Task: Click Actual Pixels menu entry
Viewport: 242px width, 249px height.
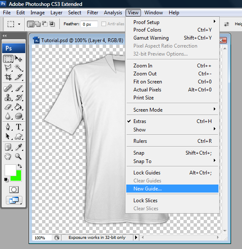Action: coord(172,90)
